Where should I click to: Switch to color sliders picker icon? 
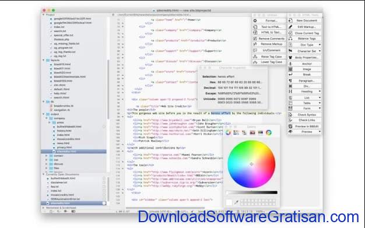click(x=236, y=132)
